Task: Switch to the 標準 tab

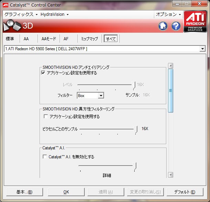Action: click(10, 39)
